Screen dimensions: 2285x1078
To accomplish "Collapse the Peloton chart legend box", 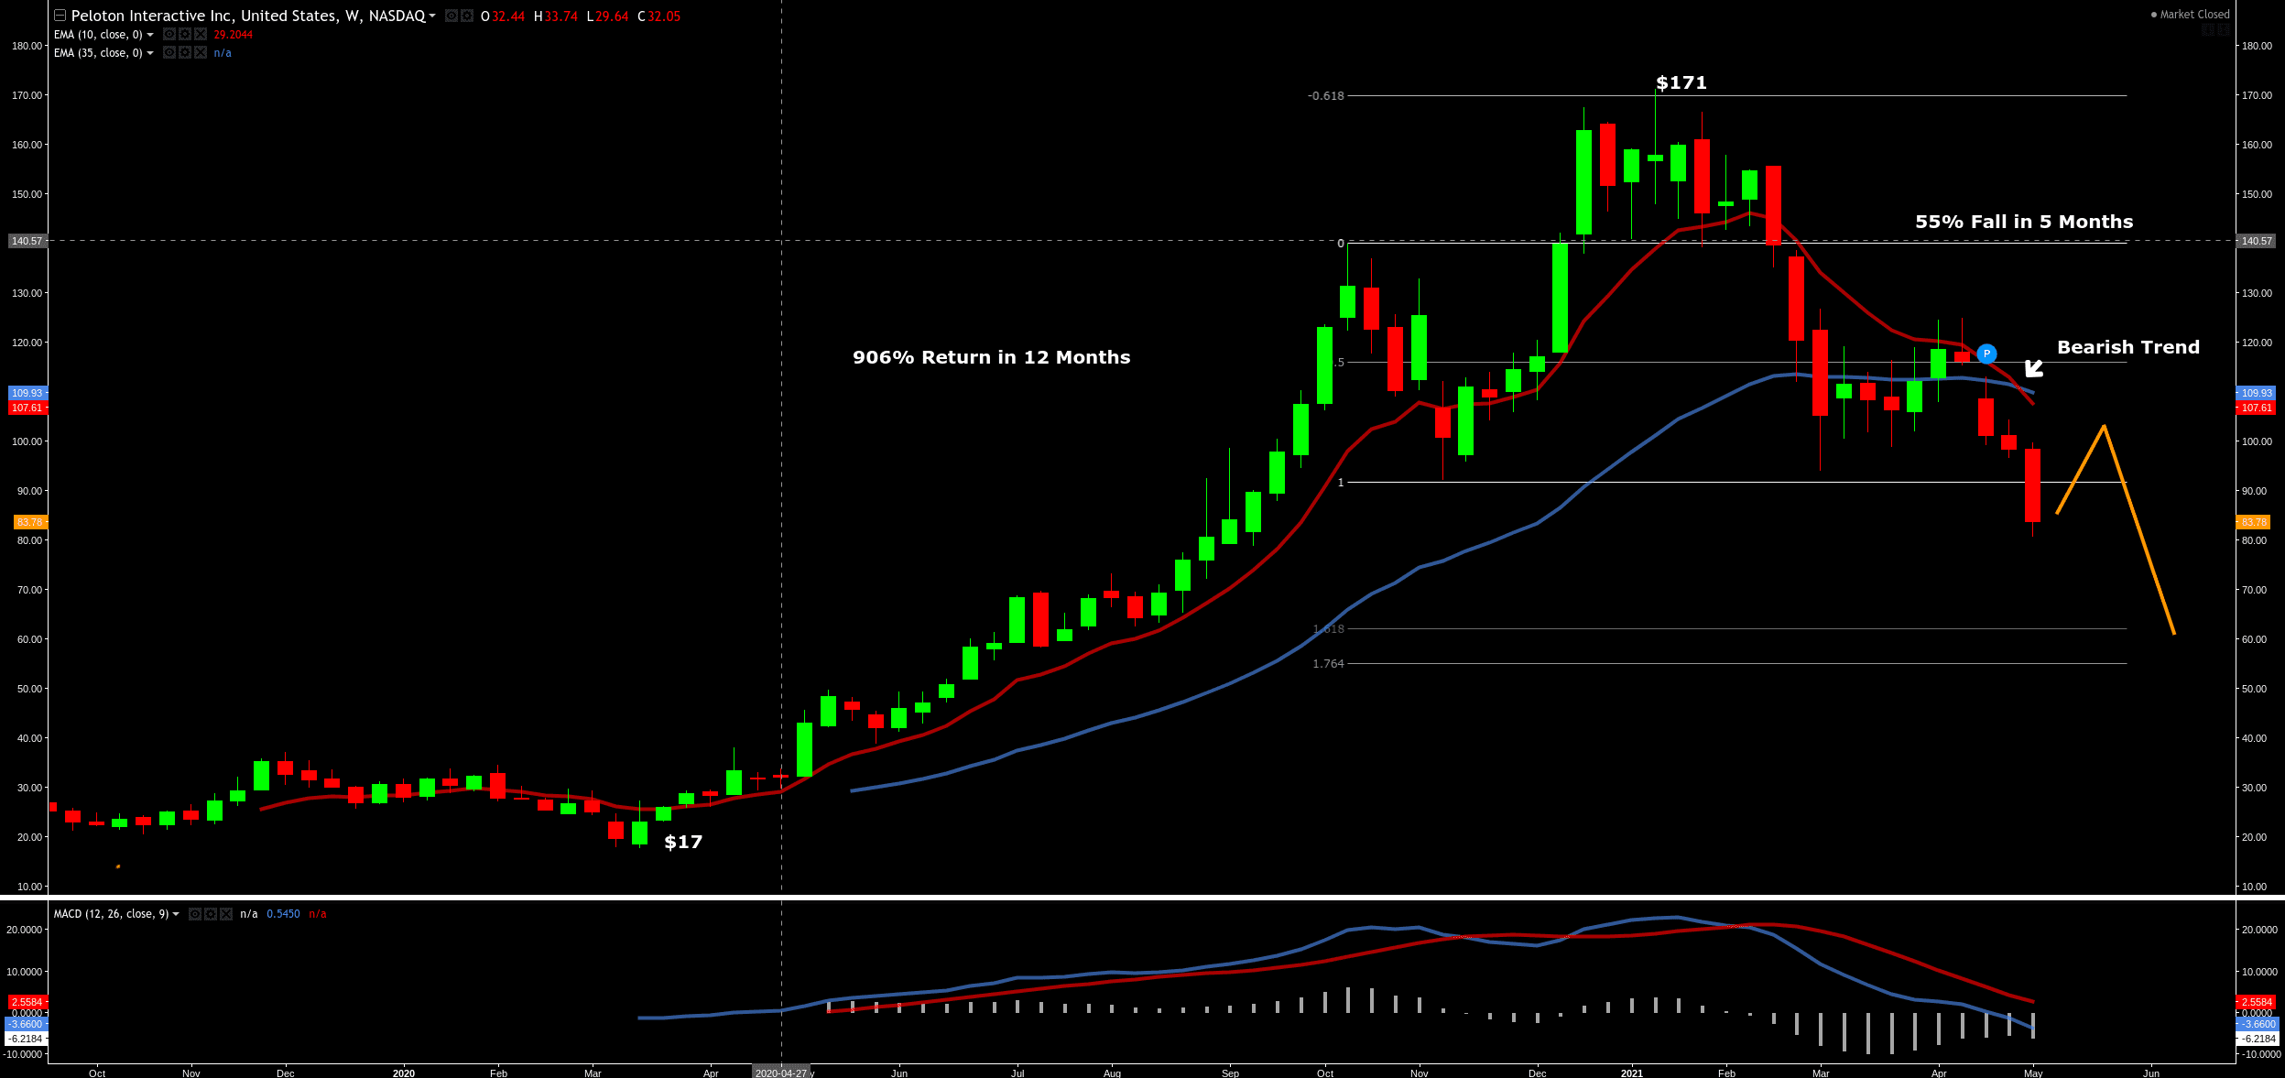I will pyautogui.click(x=60, y=16).
